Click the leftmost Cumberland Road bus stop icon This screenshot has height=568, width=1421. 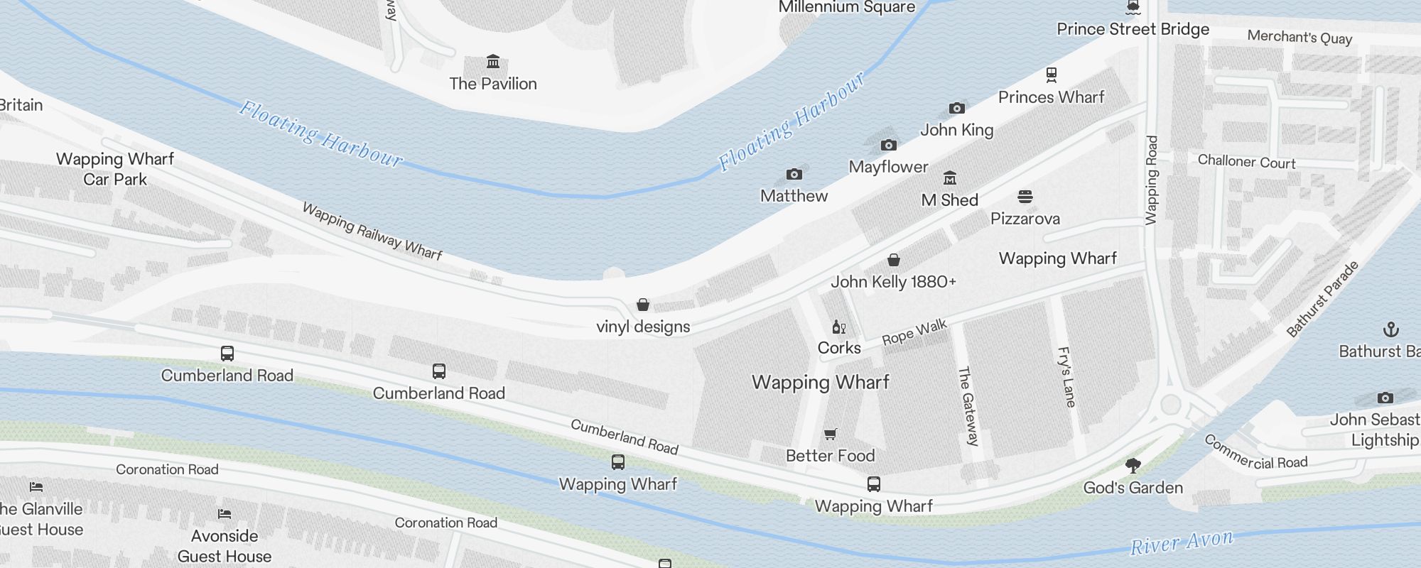(227, 353)
